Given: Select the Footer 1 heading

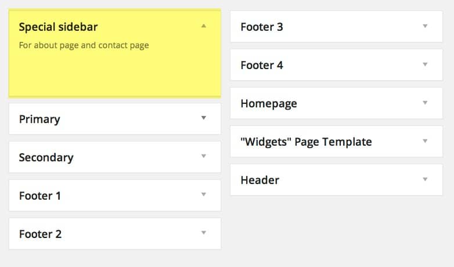Looking at the screenshot, I should pos(40,196).
